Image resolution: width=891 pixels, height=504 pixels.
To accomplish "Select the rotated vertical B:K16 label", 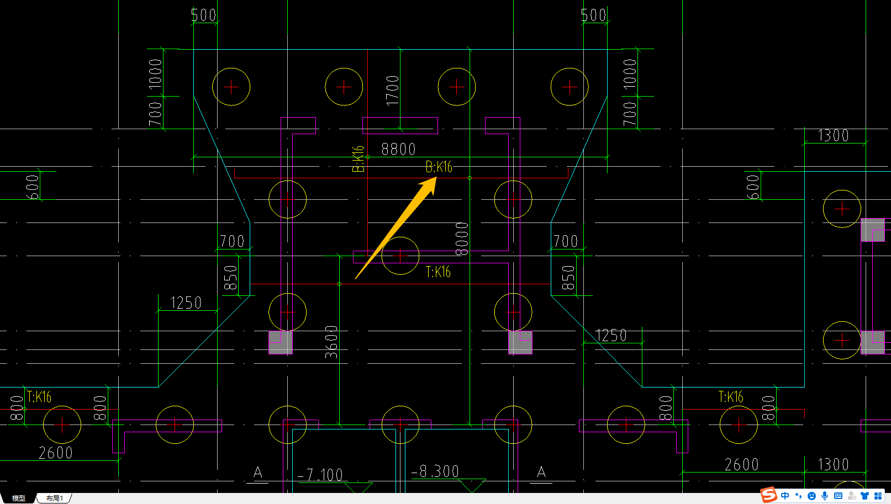I will 358,159.
